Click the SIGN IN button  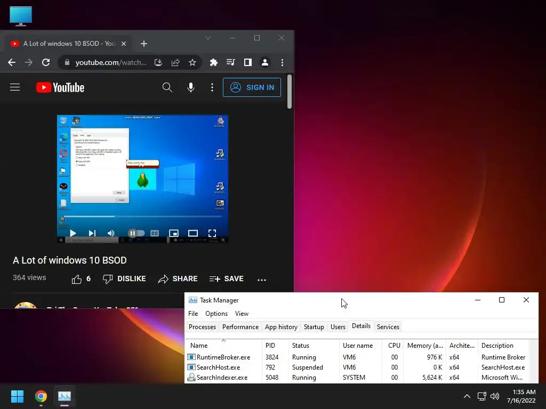click(252, 88)
